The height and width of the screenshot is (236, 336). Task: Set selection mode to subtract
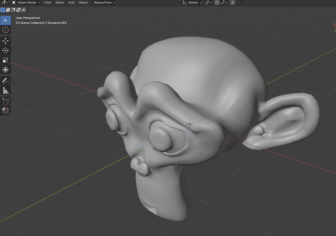point(13,10)
